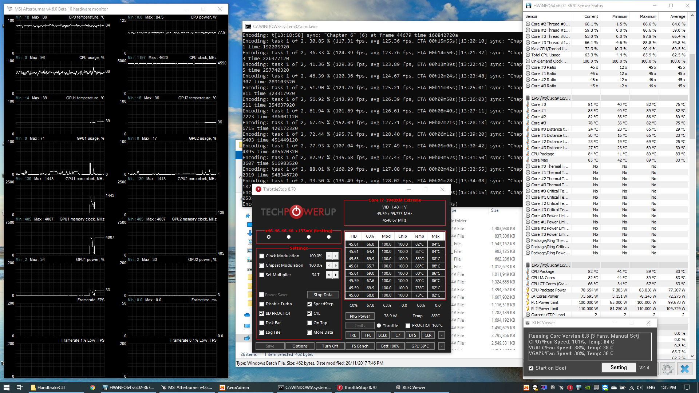Viewport: 699px width, 393px height.
Task: Click the MSI Afterburner title bar icon
Action: 9,9
